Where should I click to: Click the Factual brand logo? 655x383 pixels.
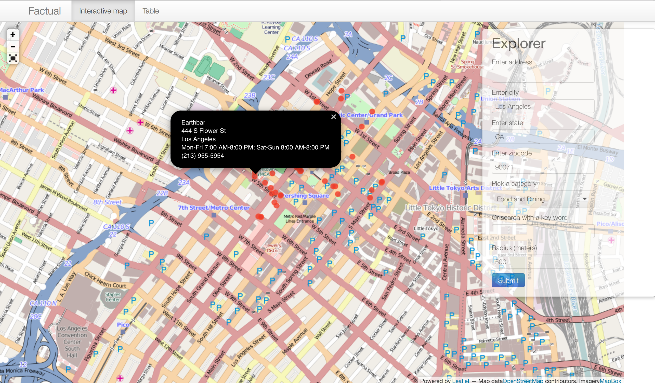pos(44,11)
